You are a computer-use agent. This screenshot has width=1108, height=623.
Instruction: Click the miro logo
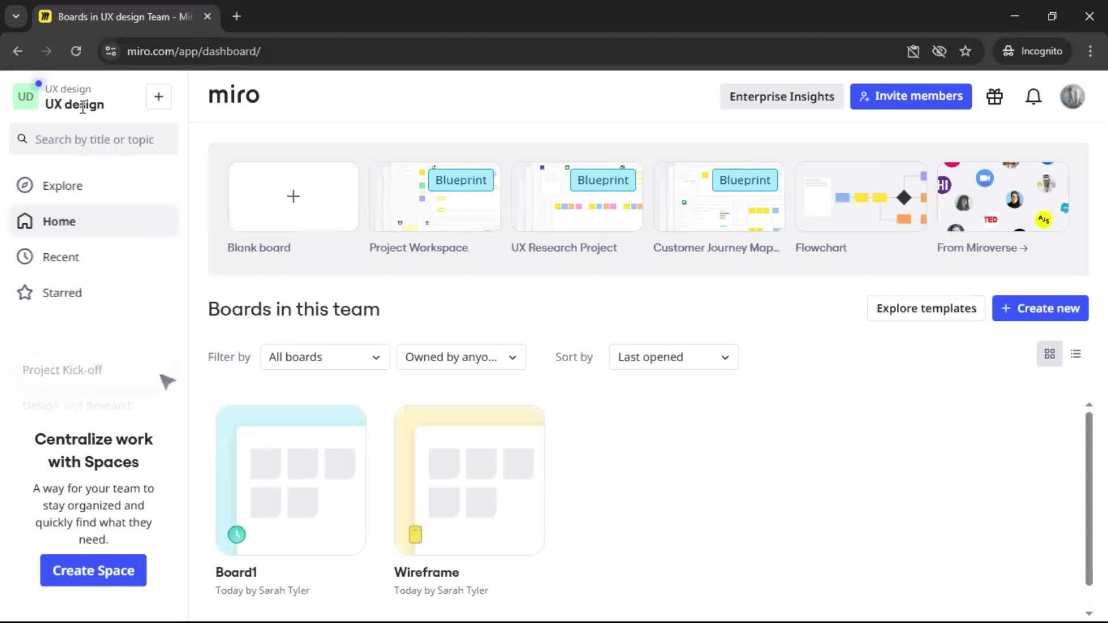[234, 95]
